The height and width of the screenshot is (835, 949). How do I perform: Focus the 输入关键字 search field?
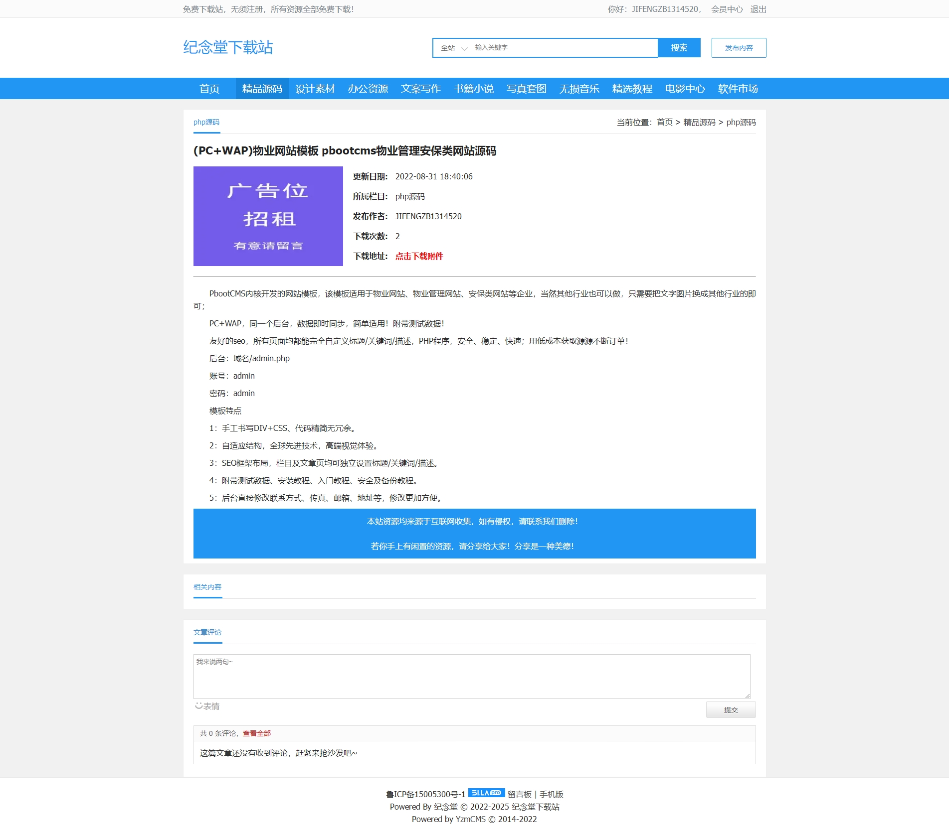point(564,48)
